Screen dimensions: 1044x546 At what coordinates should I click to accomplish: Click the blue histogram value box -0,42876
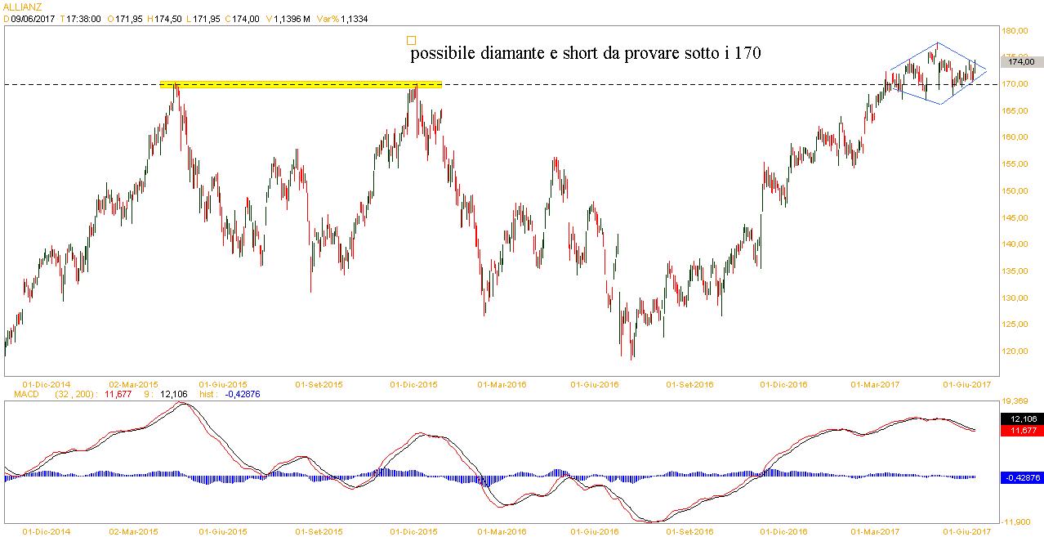[x=1021, y=477]
